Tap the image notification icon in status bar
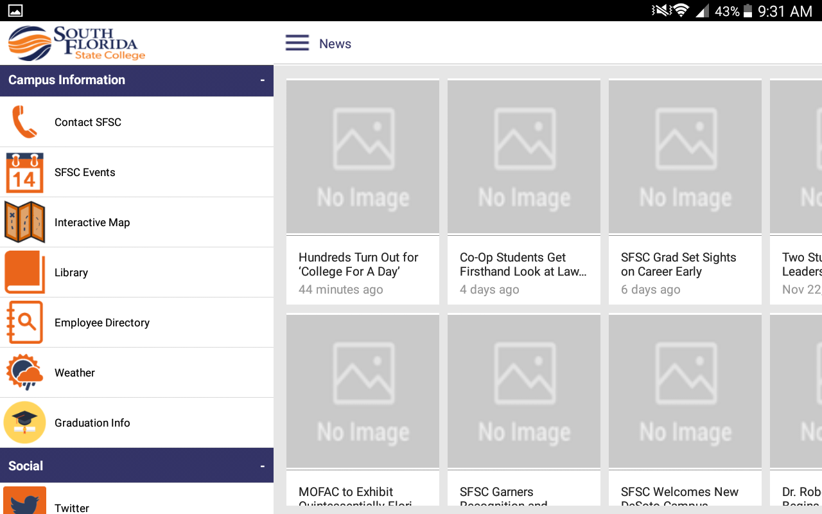This screenshot has height=514, width=822. 15,10
